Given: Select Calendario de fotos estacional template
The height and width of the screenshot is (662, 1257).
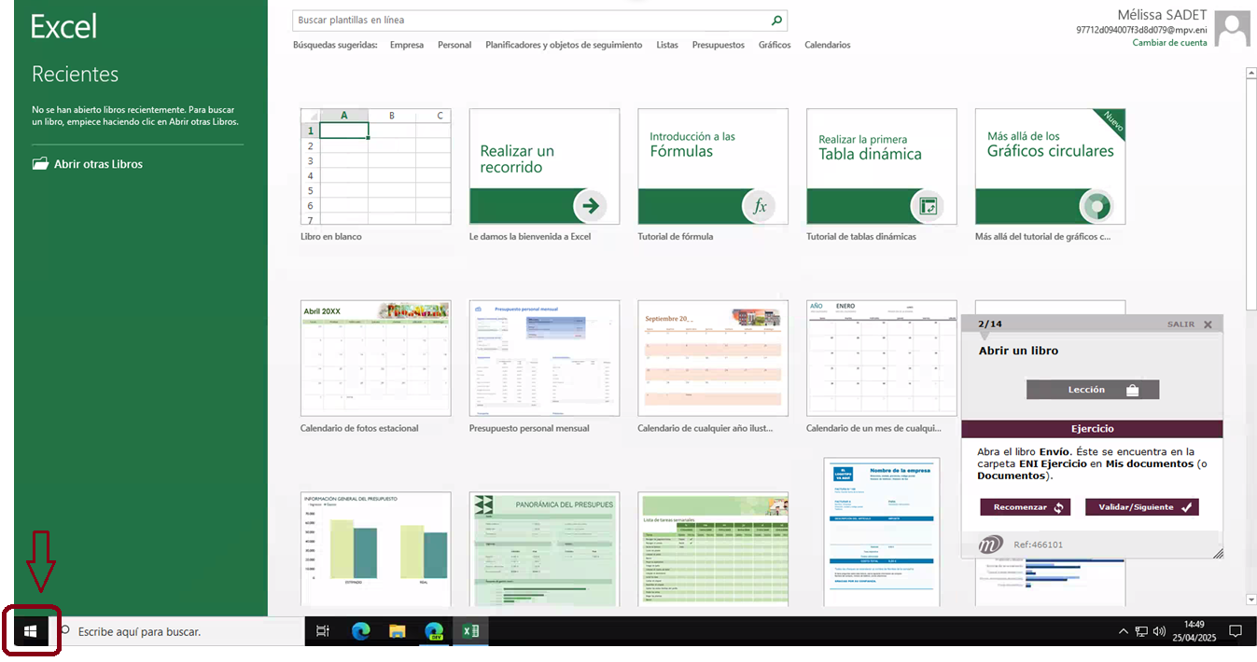Looking at the screenshot, I should pyautogui.click(x=375, y=358).
